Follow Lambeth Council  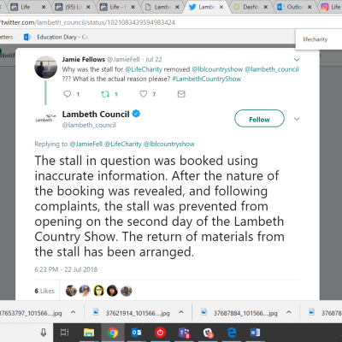[x=259, y=119]
